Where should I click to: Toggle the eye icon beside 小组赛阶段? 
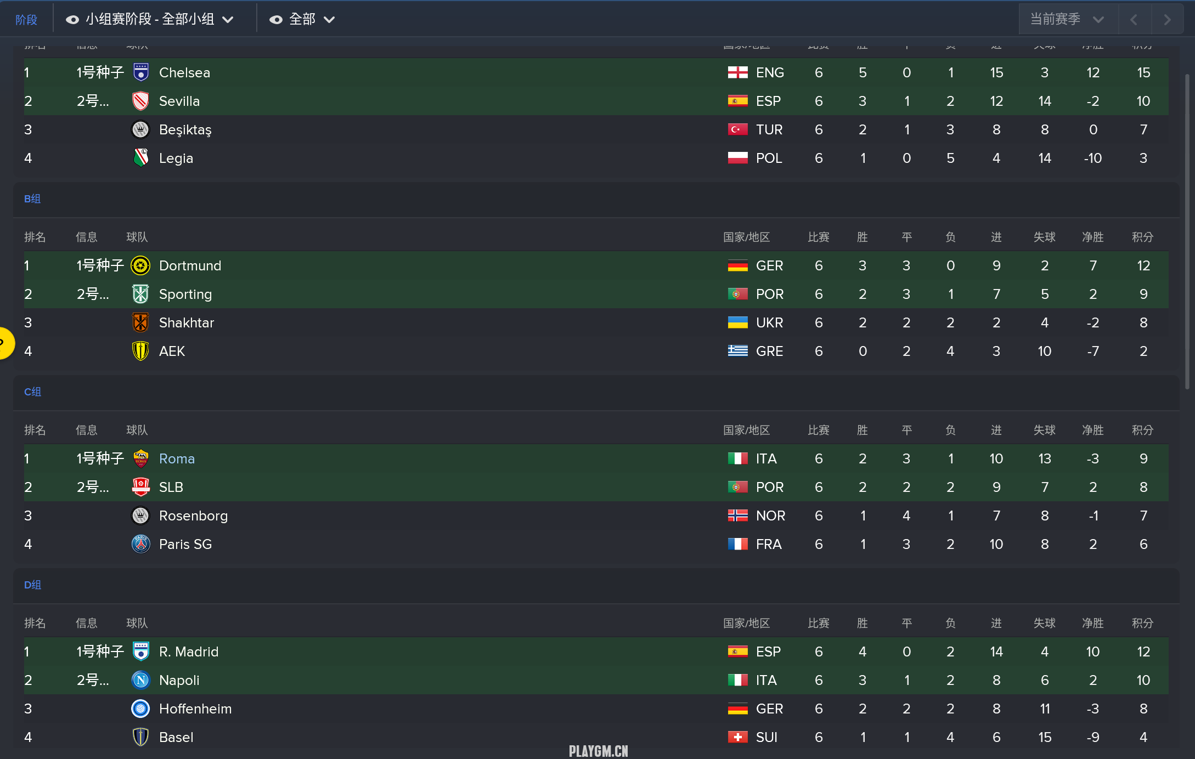[x=72, y=20]
